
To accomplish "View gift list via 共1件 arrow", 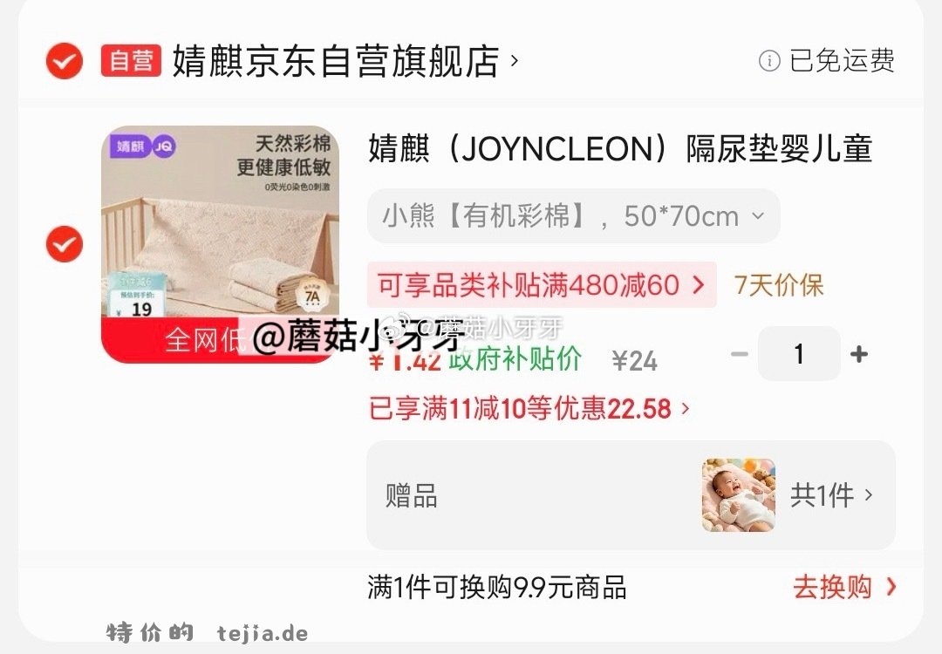I will [x=831, y=495].
